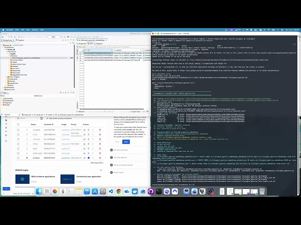Screen dimensions: 301x225
Task: Delete the postgres container in Docker
Action: coord(100,158)
